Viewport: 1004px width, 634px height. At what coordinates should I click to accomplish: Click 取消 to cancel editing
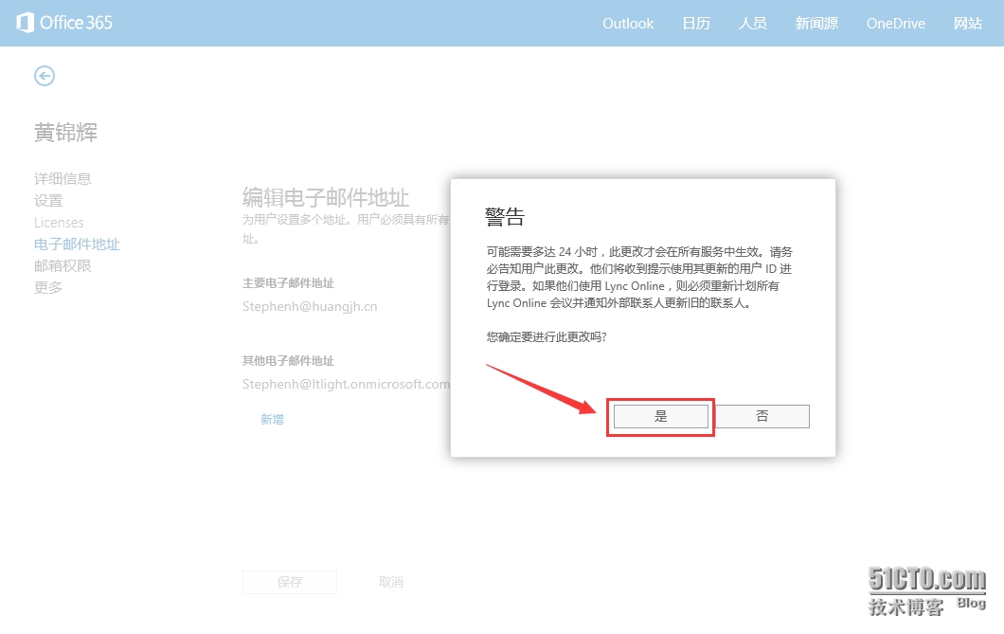click(x=391, y=582)
